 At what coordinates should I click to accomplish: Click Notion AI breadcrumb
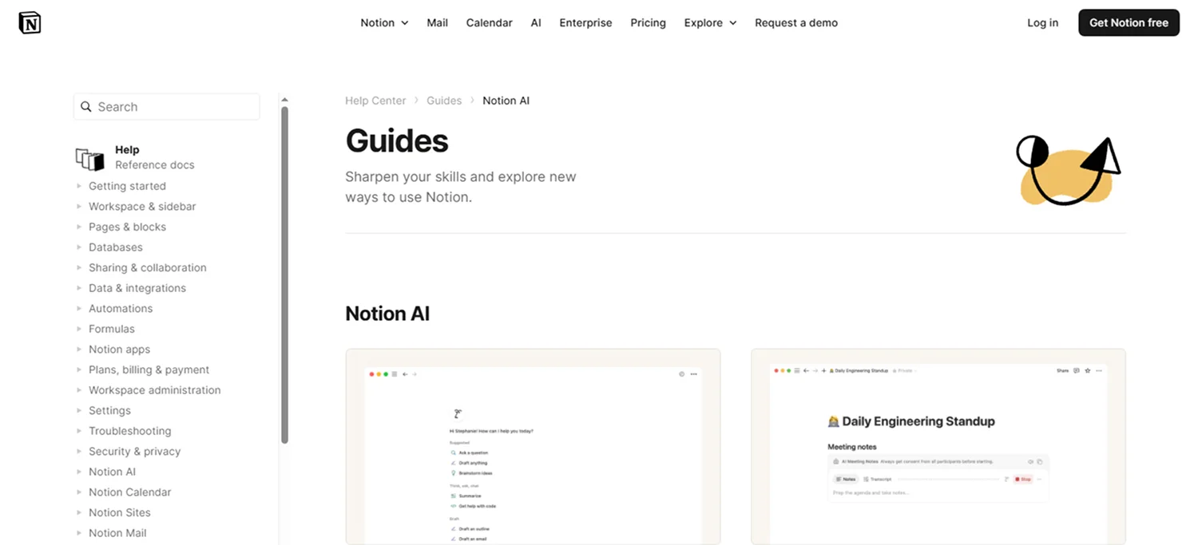[506, 101]
